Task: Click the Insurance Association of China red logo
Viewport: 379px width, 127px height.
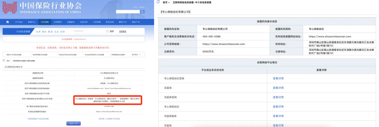Action: click(10, 7)
